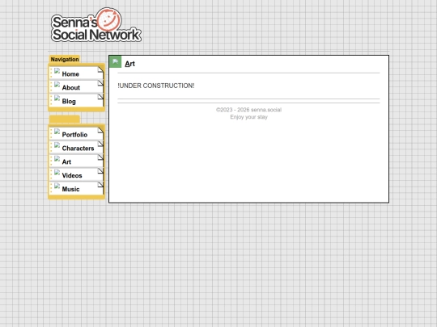Go to the Art page link in sidebar
Image resolution: width=437 pixels, height=327 pixels.
coord(76,161)
